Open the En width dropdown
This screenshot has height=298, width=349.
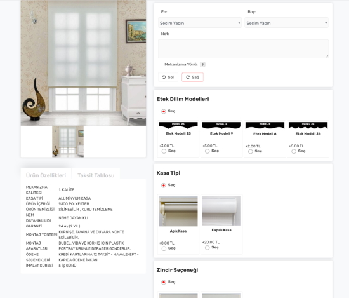click(x=200, y=23)
